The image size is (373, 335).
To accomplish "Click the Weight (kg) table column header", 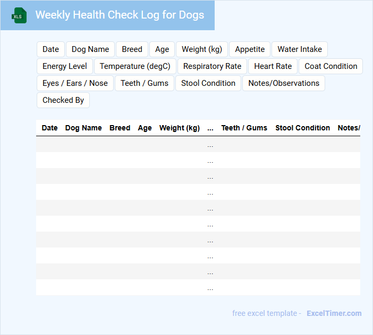I will click(180, 128).
